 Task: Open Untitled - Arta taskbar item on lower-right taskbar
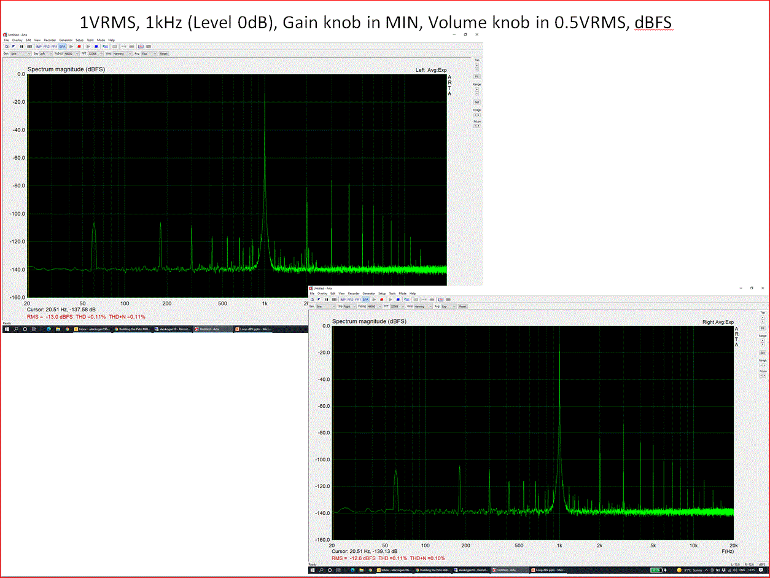509,570
